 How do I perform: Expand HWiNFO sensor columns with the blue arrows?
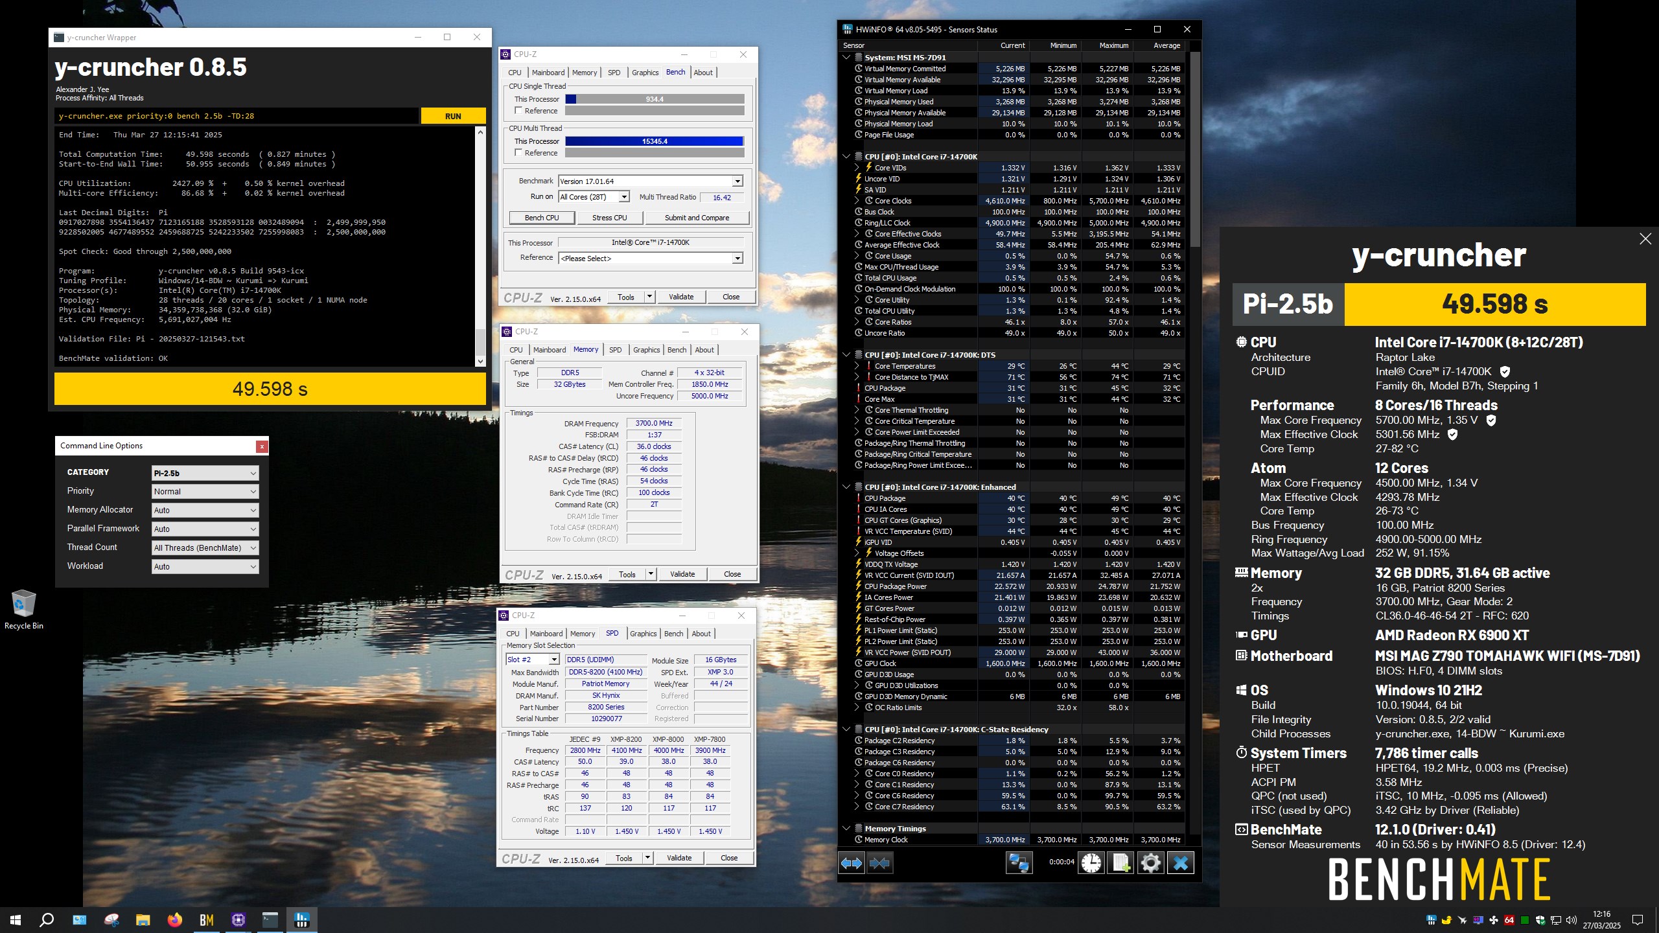pos(852,863)
